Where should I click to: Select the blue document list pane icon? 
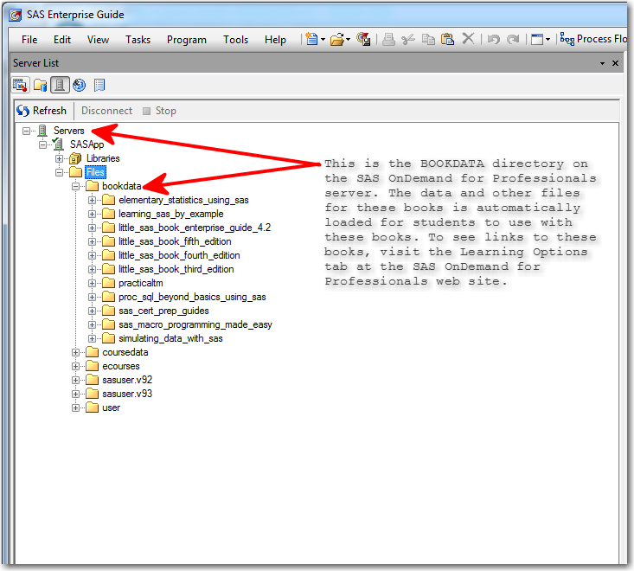[99, 86]
